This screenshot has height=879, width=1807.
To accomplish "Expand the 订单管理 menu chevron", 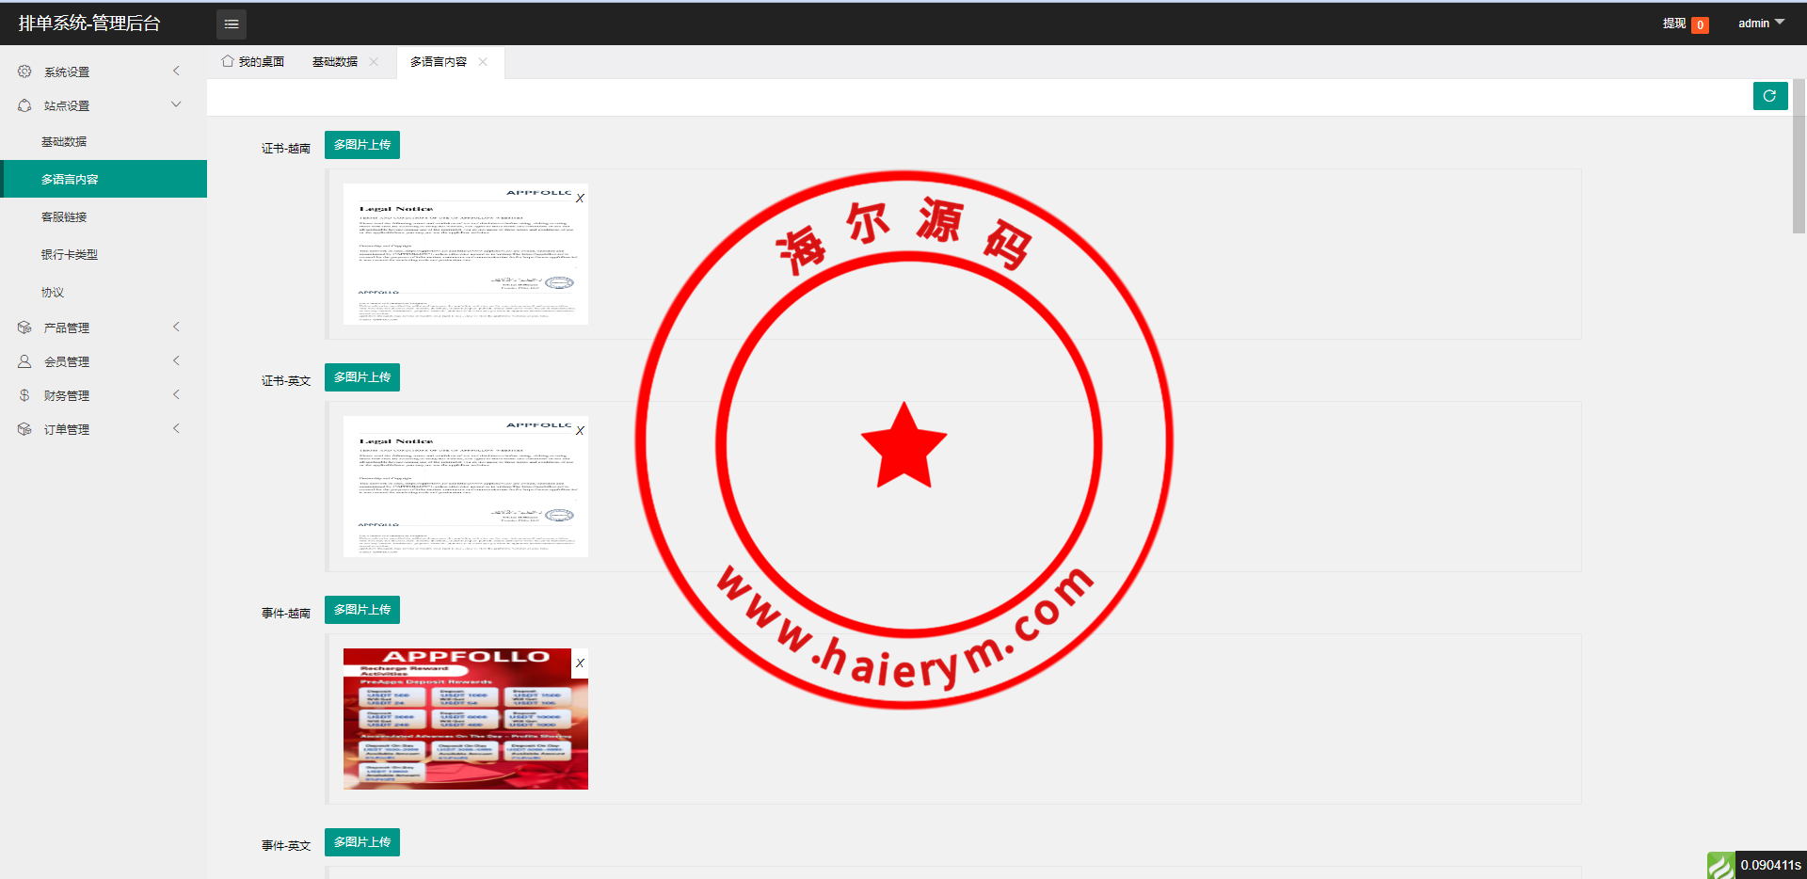I will tap(176, 428).
